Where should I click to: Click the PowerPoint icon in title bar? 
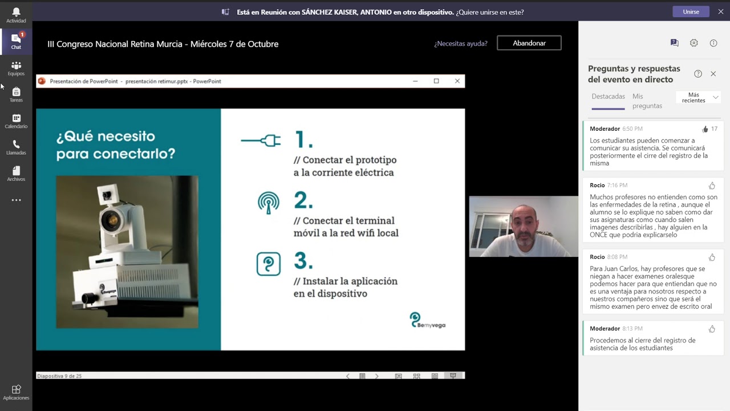[x=42, y=81]
